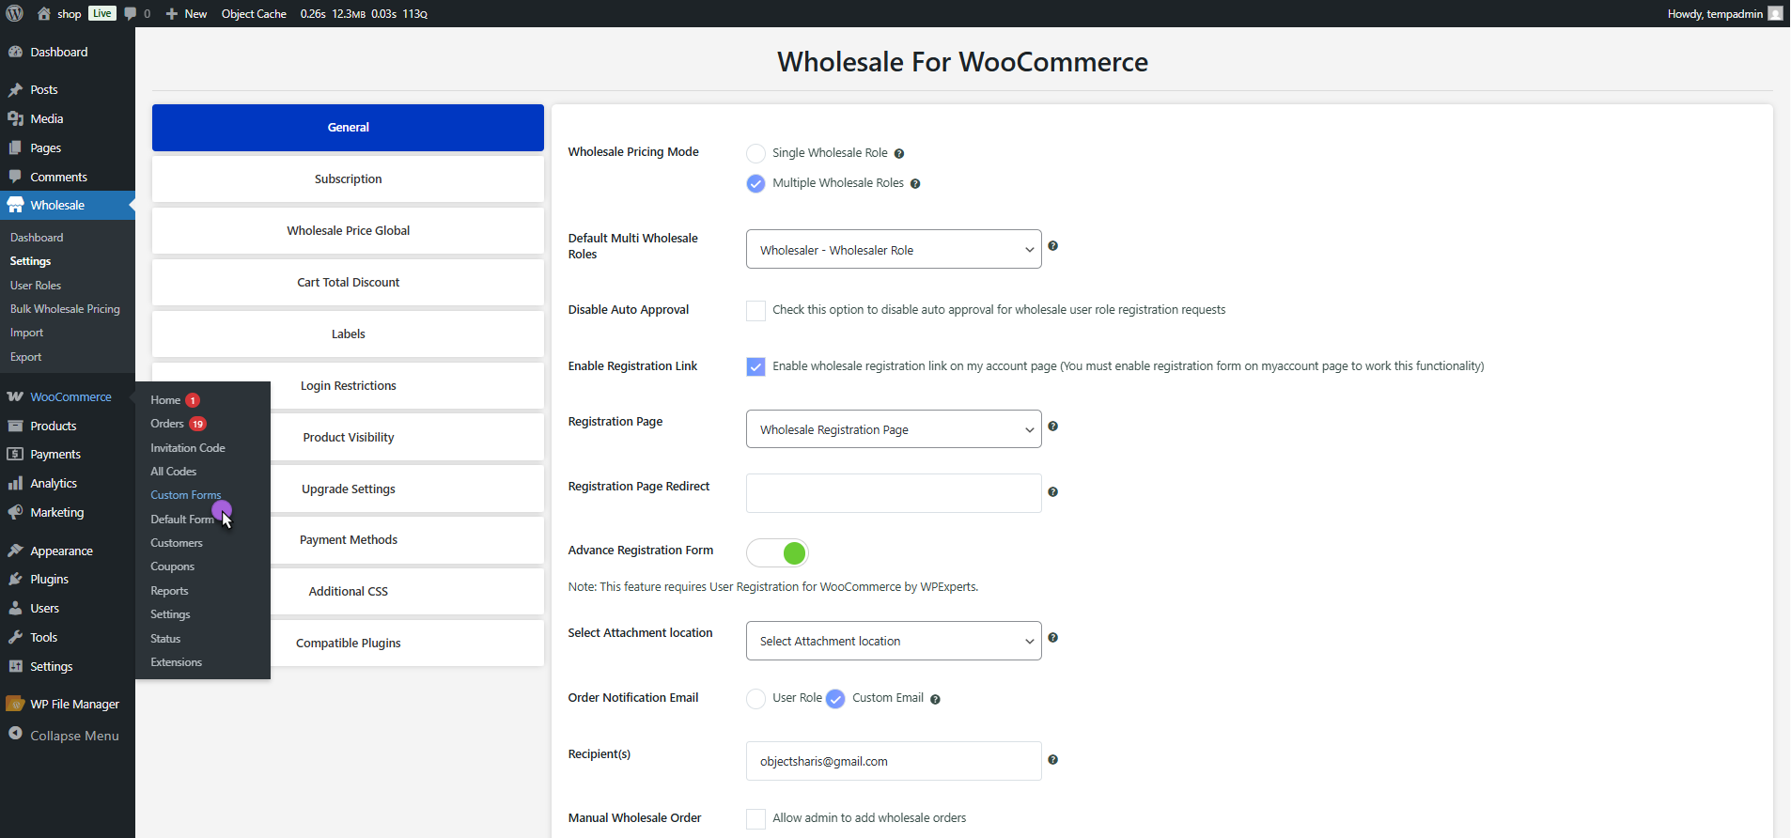Open Default Multi Wholesale Roles dropdown
This screenshot has height=838, width=1791.
coord(894,249)
